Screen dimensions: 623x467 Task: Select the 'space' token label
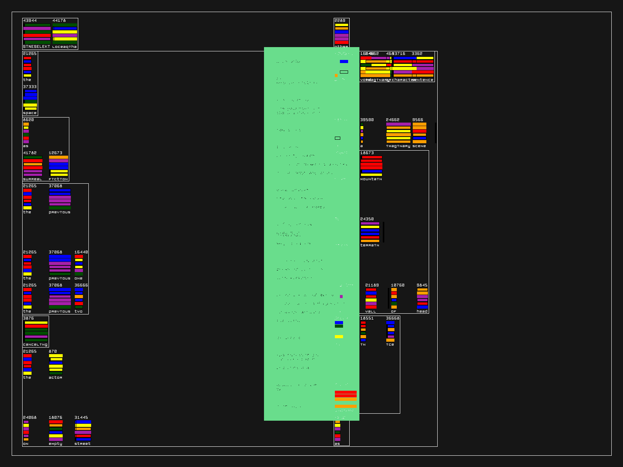tap(30, 113)
